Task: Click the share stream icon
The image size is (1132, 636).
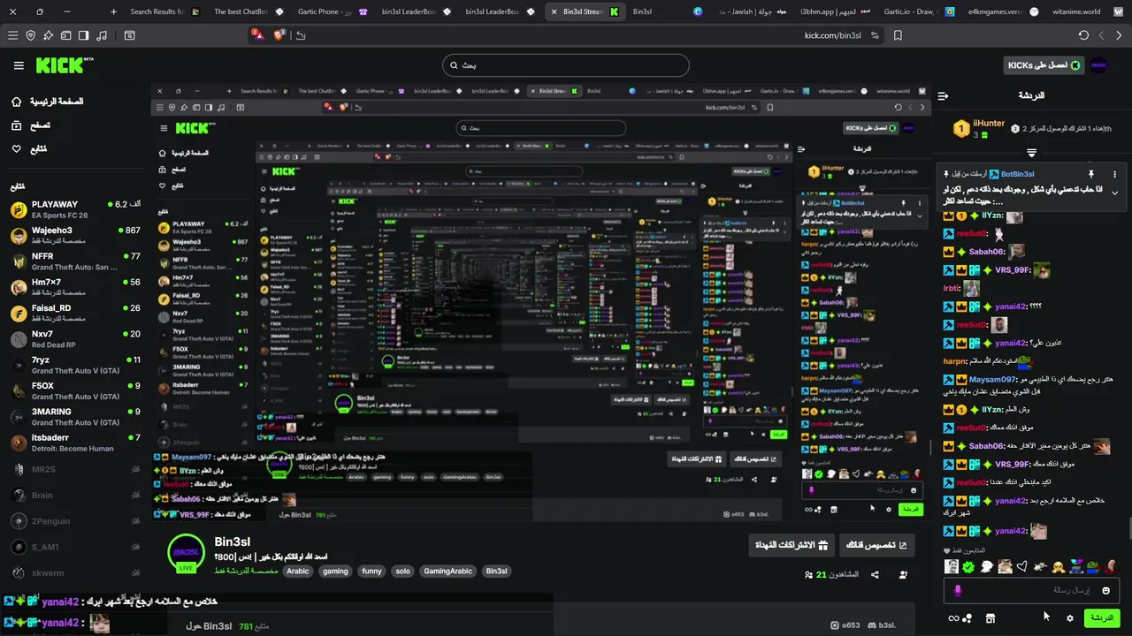Action: click(875, 574)
